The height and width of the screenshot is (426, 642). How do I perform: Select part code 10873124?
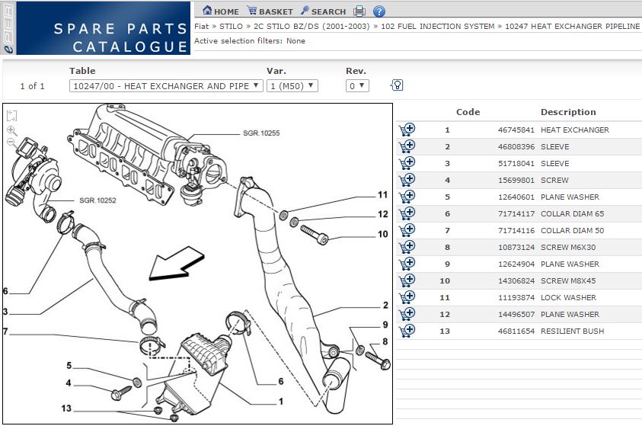click(516, 248)
